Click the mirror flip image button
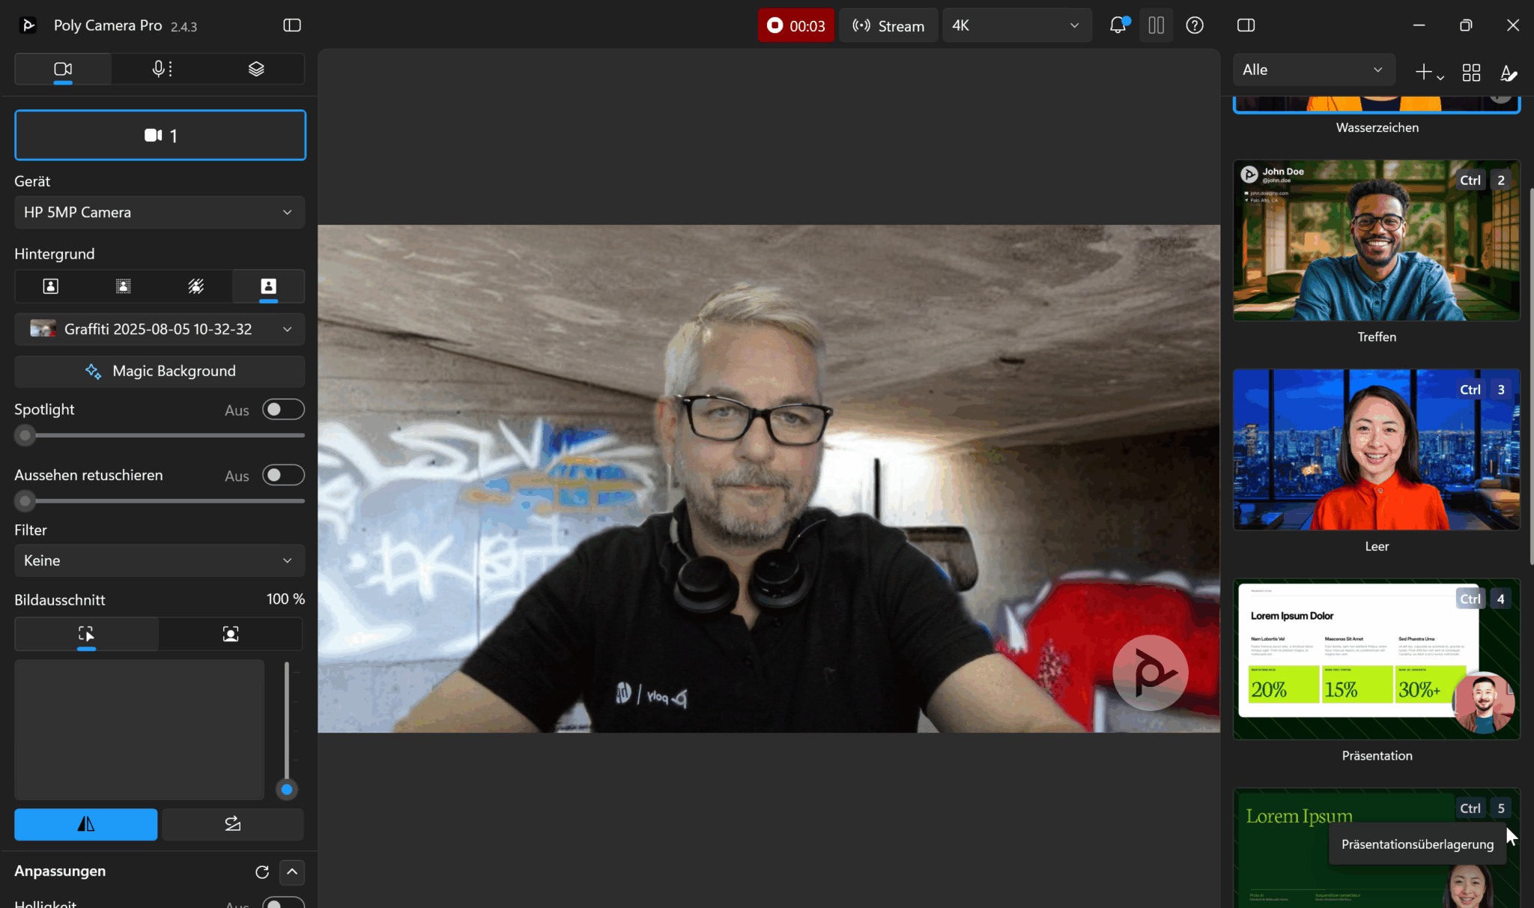 pyautogui.click(x=86, y=824)
